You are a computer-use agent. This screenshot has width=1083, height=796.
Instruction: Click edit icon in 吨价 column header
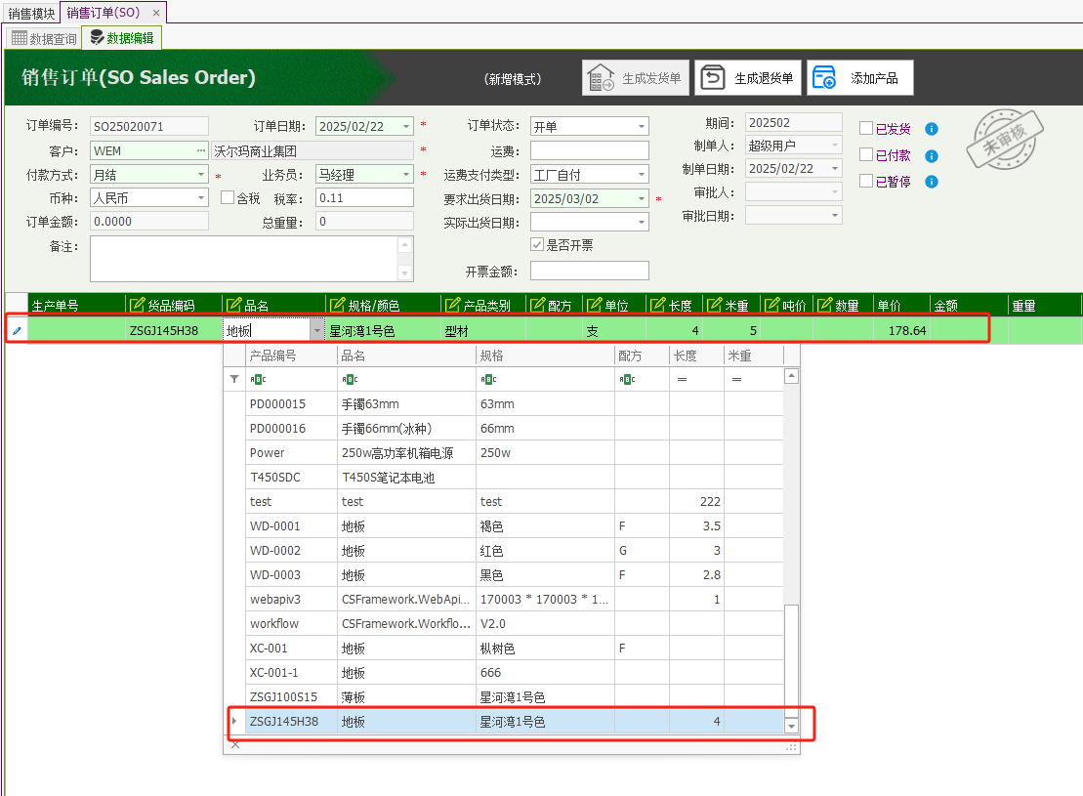[772, 305]
